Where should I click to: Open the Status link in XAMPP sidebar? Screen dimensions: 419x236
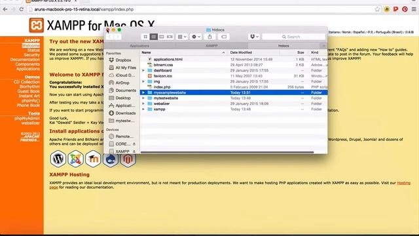(33, 50)
